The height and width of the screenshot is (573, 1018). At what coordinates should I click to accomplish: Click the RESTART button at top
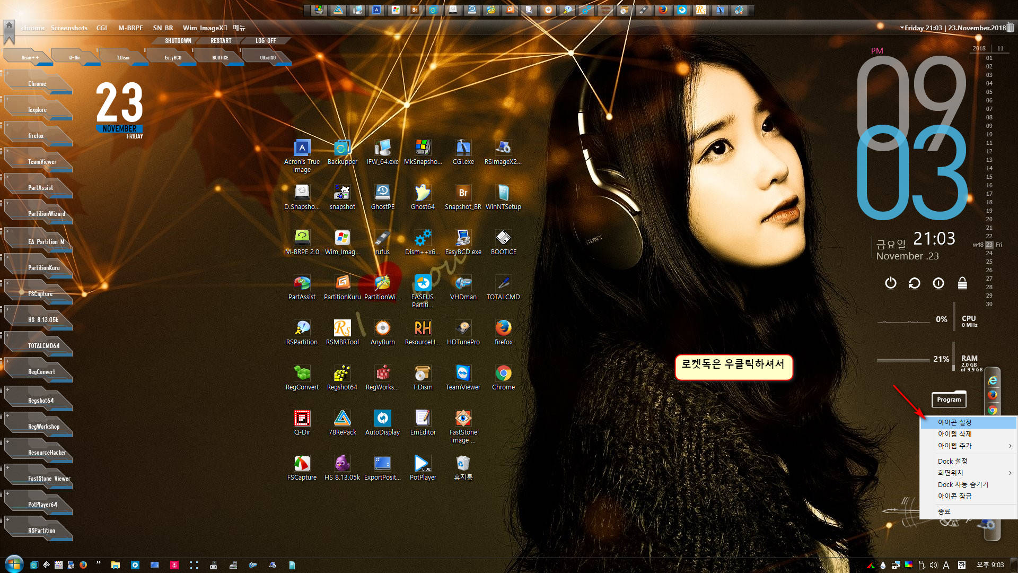pyautogui.click(x=221, y=41)
